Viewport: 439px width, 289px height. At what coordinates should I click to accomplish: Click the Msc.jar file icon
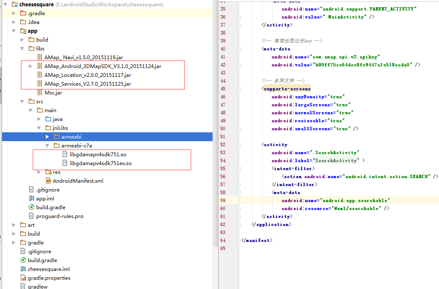click(40, 93)
